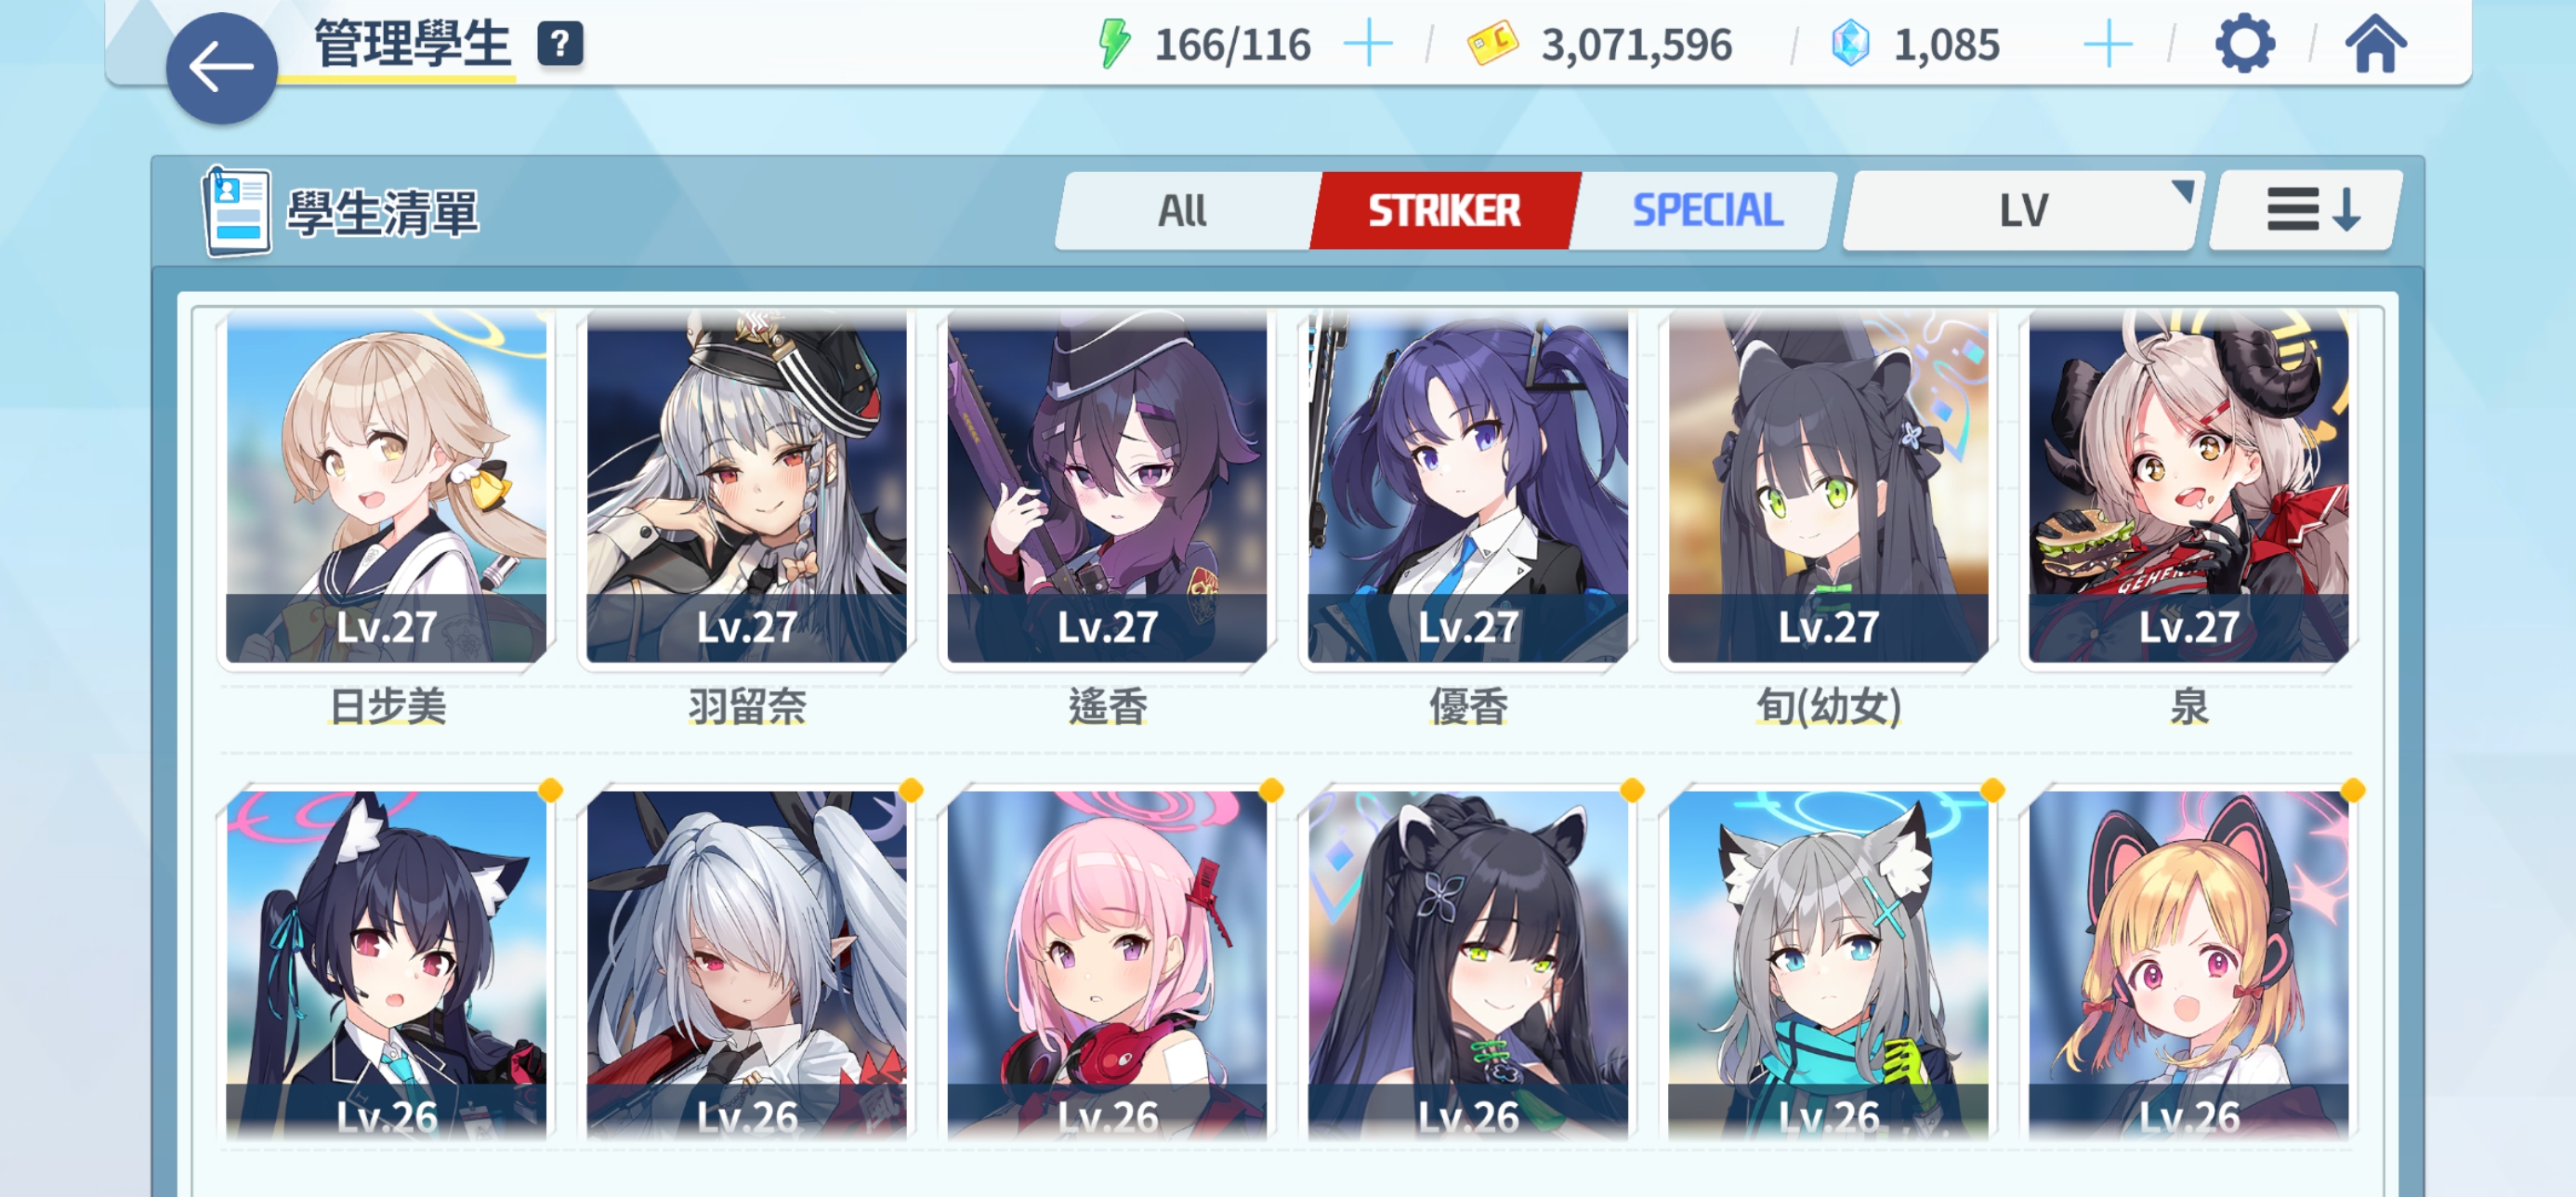Open student 優香 card
This screenshot has width=2576, height=1197.
point(1468,488)
